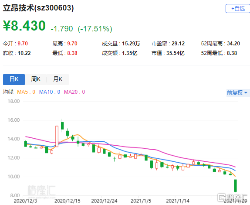Click the 2020/12/3 date axis label
The width and height of the screenshot is (250, 205).
click(25, 201)
